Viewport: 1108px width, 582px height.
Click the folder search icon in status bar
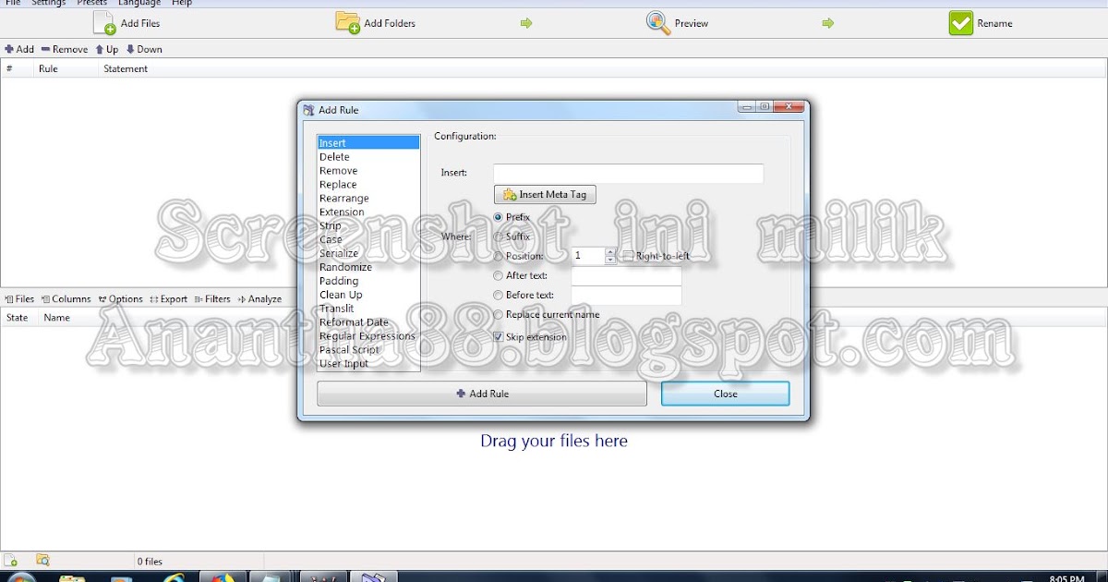coord(41,559)
